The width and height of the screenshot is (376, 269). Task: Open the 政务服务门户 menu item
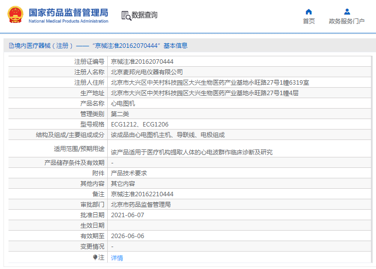[x=347, y=21]
